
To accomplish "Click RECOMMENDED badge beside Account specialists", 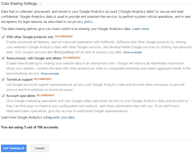I will click(x=46, y=95).
